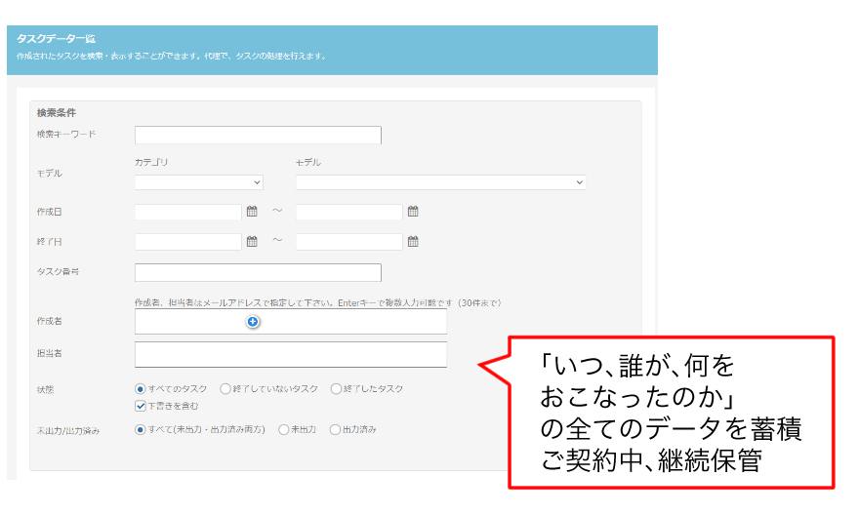Select すべてのタスク radio button
The height and width of the screenshot is (515, 859).
[x=141, y=389]
